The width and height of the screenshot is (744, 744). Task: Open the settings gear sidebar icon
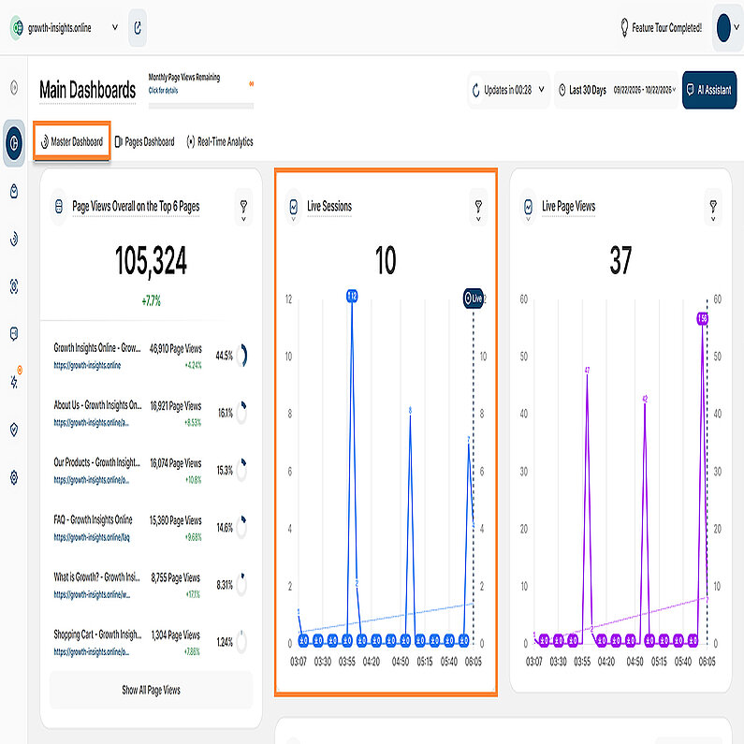click(x=14, y=477)
